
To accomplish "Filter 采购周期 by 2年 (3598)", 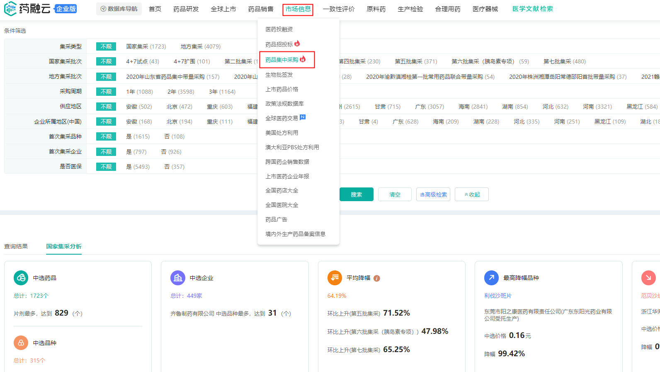I will [181, 92].
